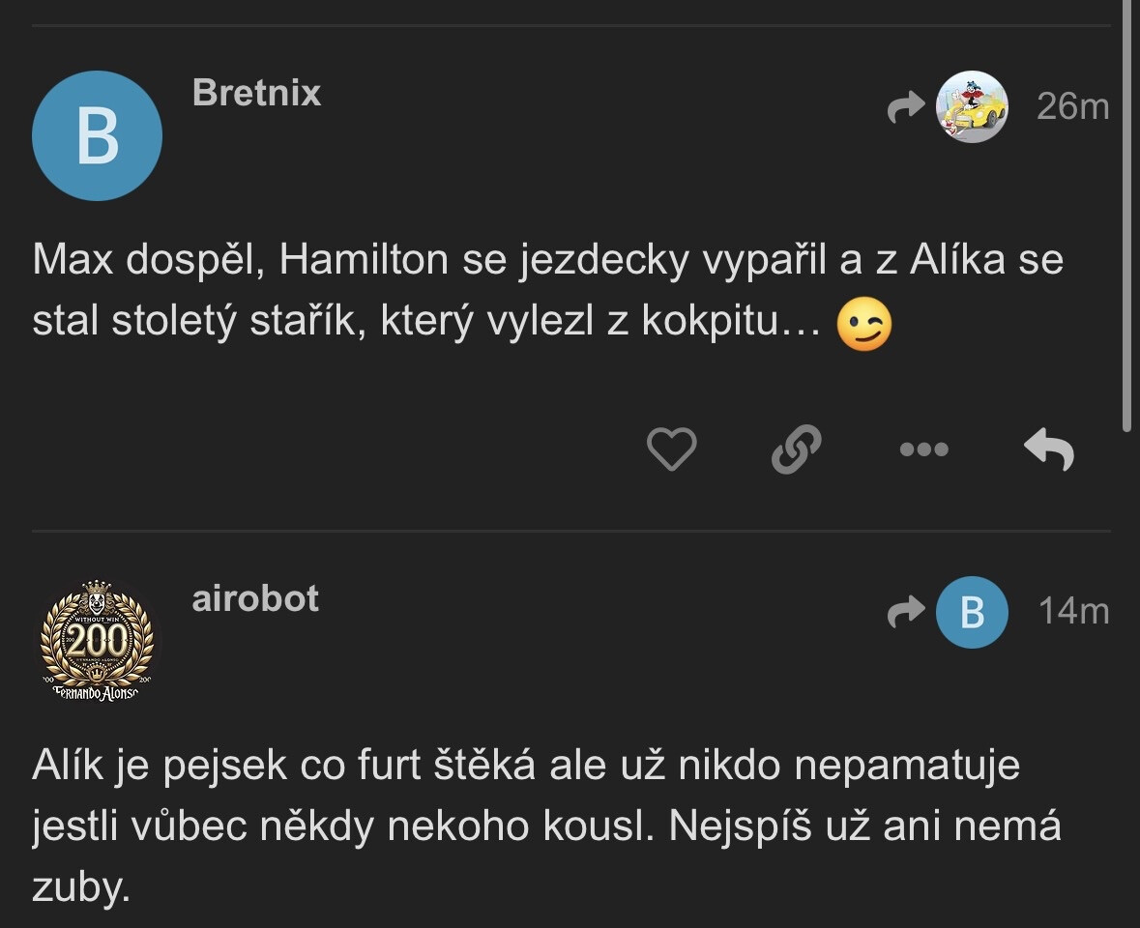Click the 26m timestamp on Bretnix's post
The width and height of the screenshot is (1140, 928).
pyautogui.click(x=1072, y=106)
